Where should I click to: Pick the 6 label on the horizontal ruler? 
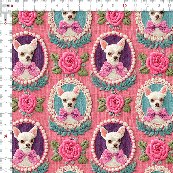pyautogui.click(x=80, y=5)
